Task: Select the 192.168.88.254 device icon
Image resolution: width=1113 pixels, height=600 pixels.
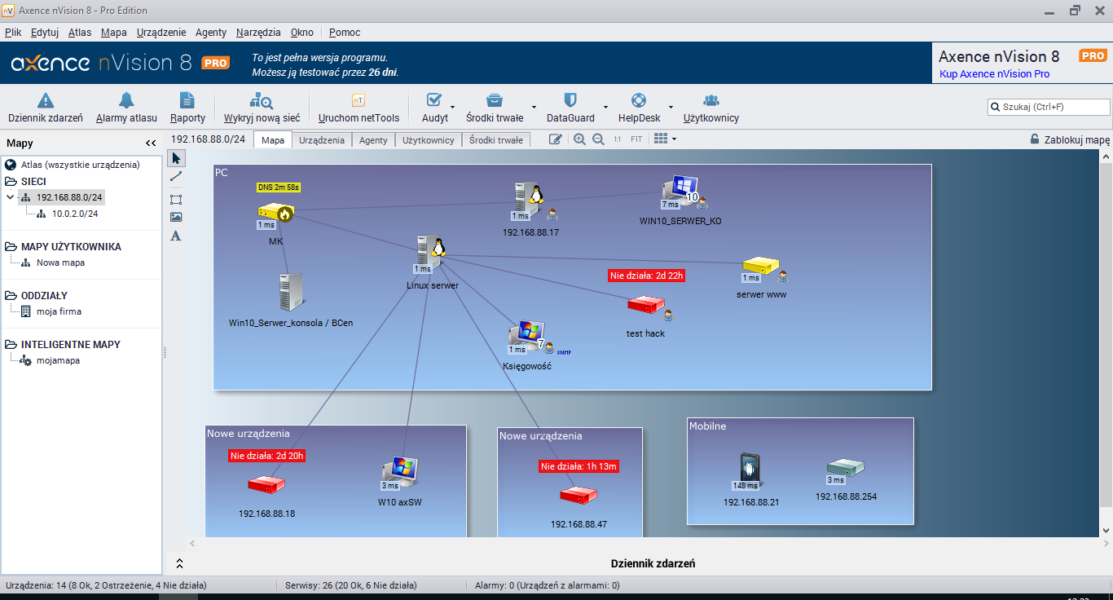Action: click(x=845, y=467)
